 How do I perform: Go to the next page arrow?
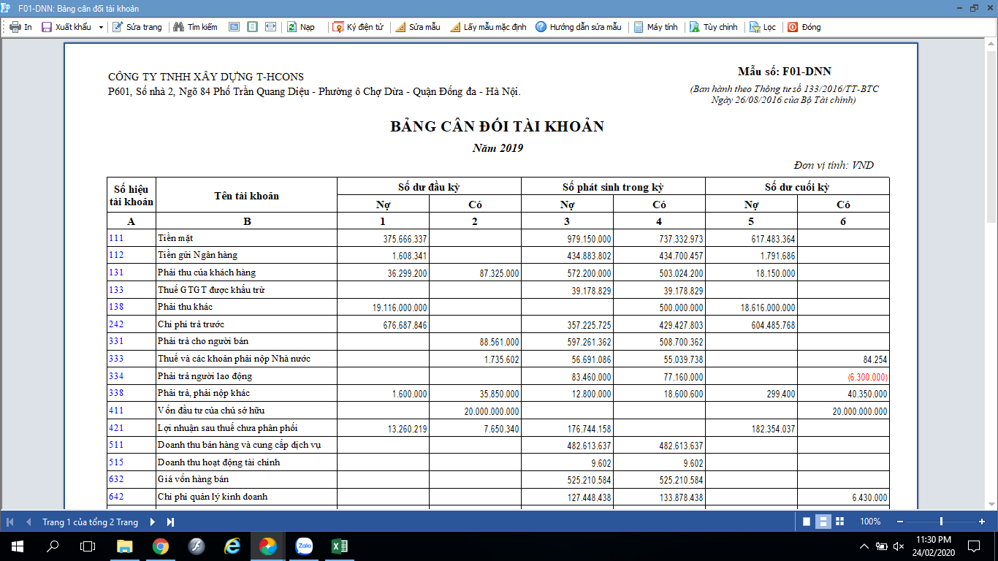[152, 522]
